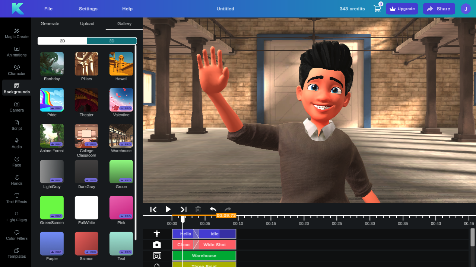Open the Camera panel
Viewport: 476px width, 267px height.
point(16,107)
